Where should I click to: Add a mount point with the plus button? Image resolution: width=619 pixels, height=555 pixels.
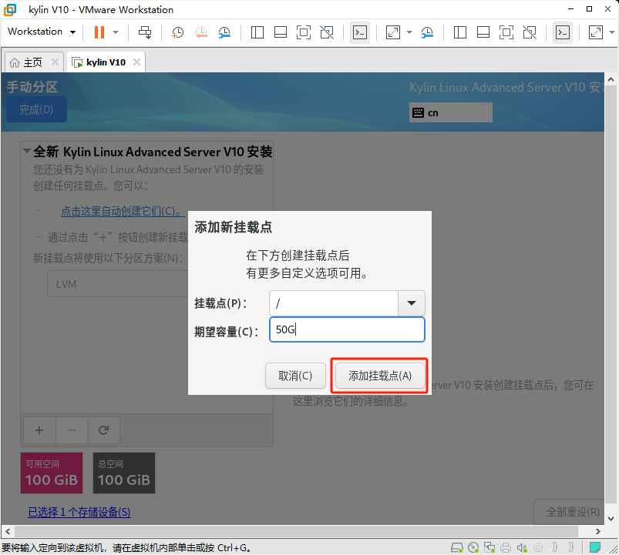pos(39,430)
